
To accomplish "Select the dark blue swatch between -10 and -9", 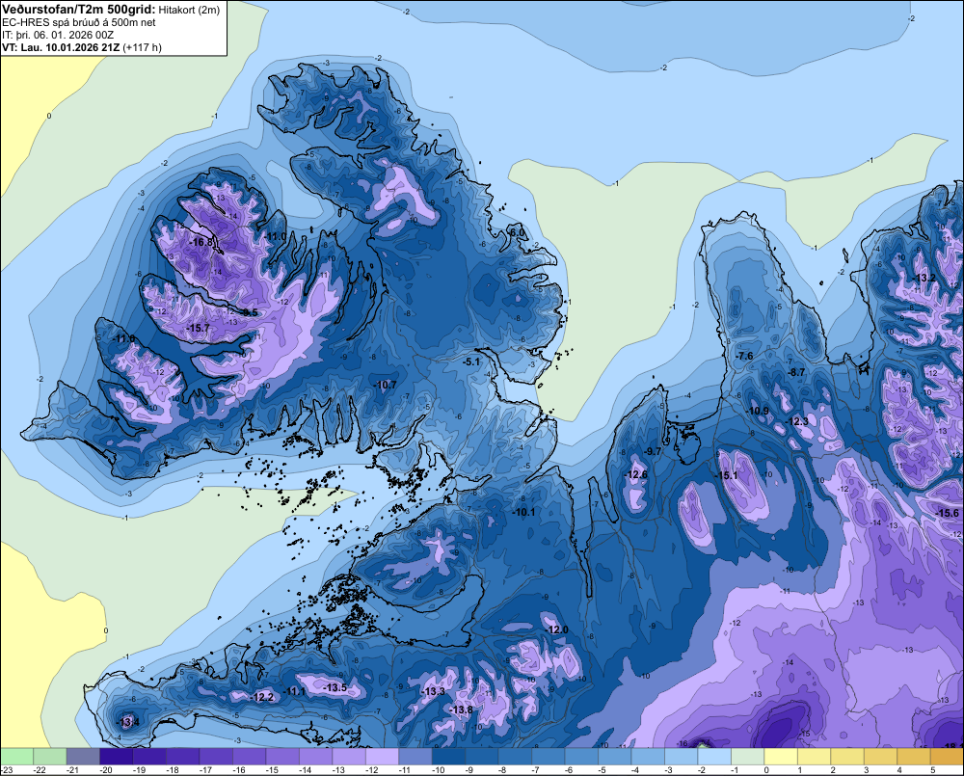I will [448, 757].
